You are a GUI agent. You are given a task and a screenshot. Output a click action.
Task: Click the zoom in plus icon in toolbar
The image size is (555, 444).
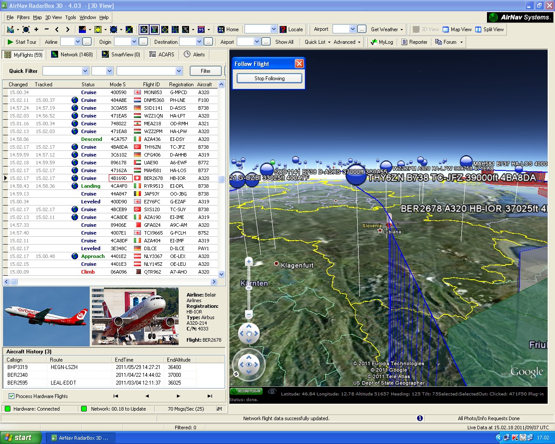point(36,29)
